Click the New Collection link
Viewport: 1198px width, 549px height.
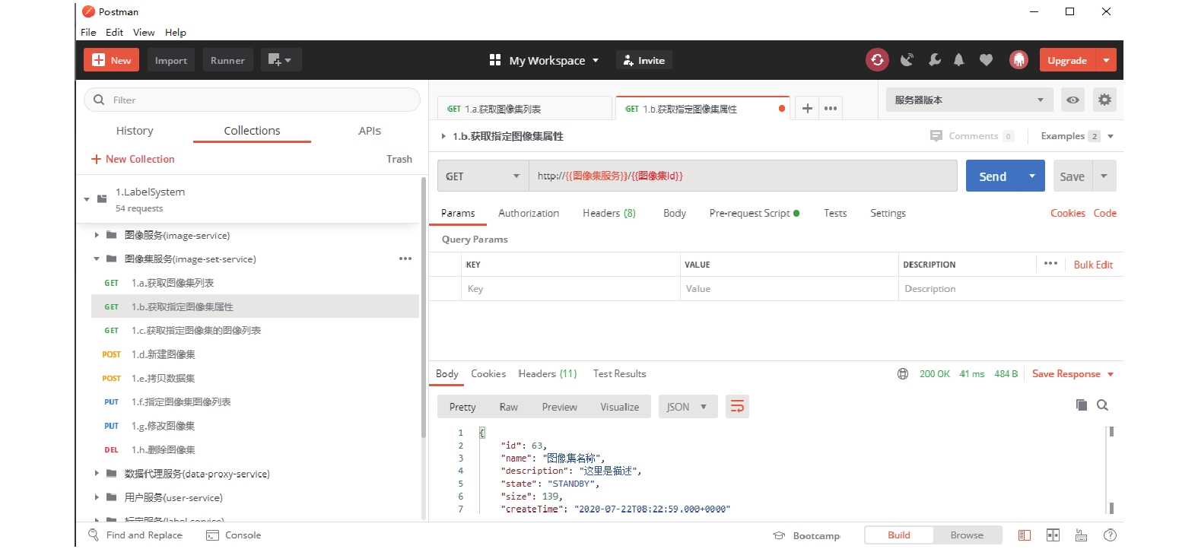point(133,159)
